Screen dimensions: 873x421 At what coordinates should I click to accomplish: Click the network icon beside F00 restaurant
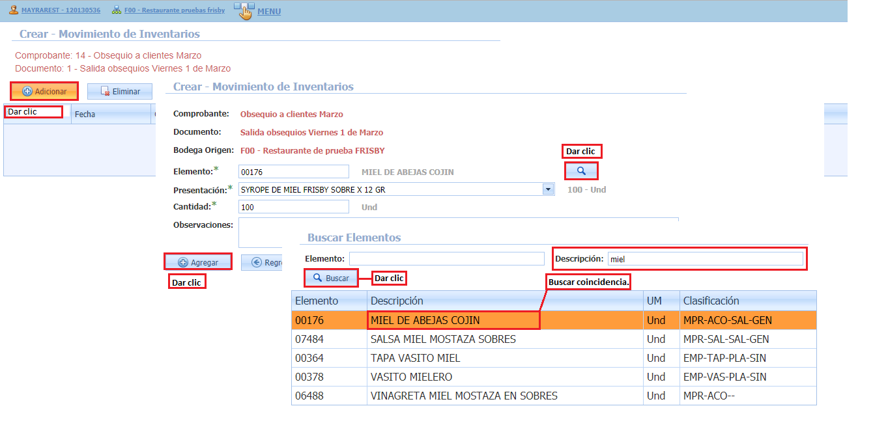pos(116,10)
